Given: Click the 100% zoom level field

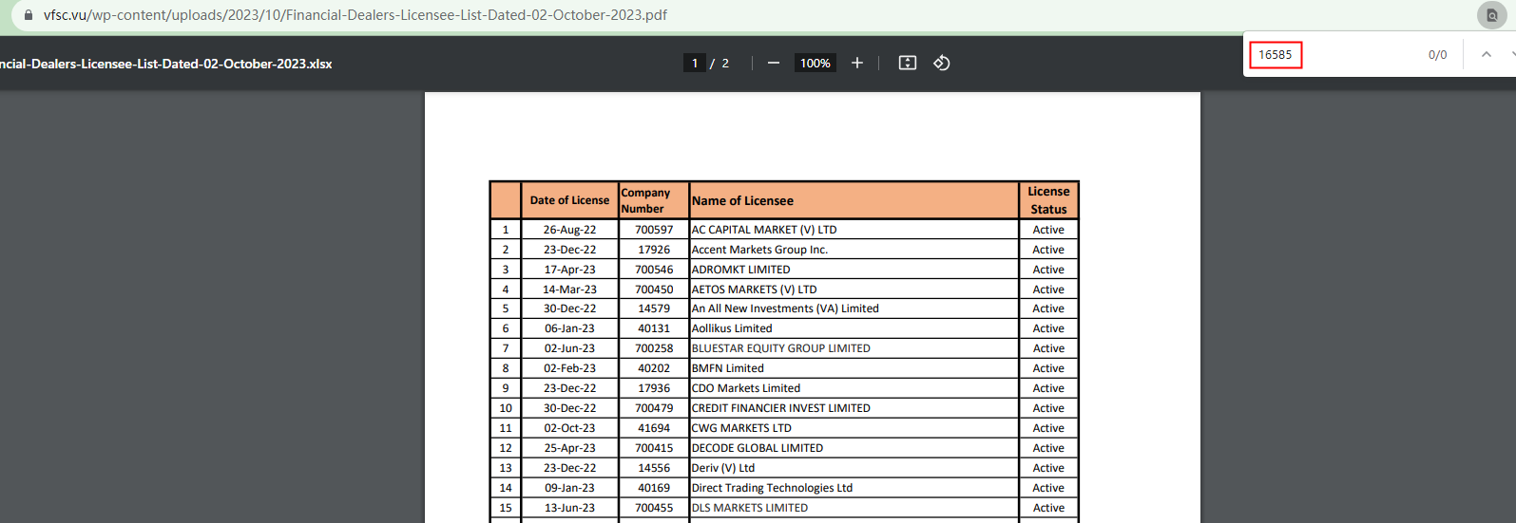Looking at the screenshot, I should click(x=815, y=63).
